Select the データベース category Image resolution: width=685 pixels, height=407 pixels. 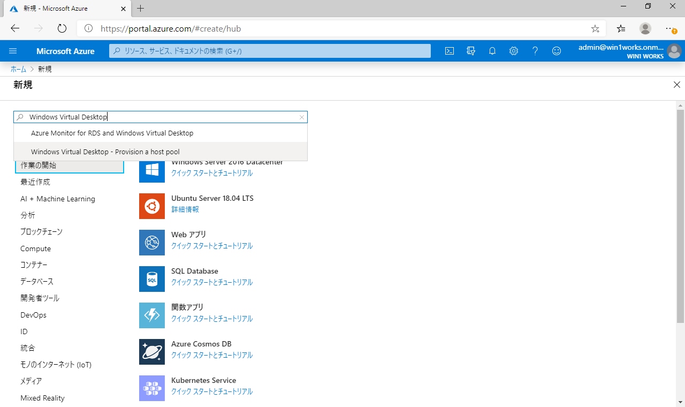point(37,282)
